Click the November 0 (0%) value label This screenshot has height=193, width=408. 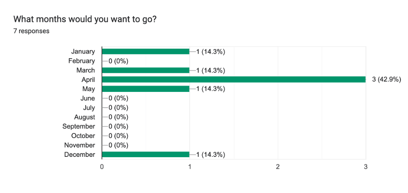[x=119, y=145]
